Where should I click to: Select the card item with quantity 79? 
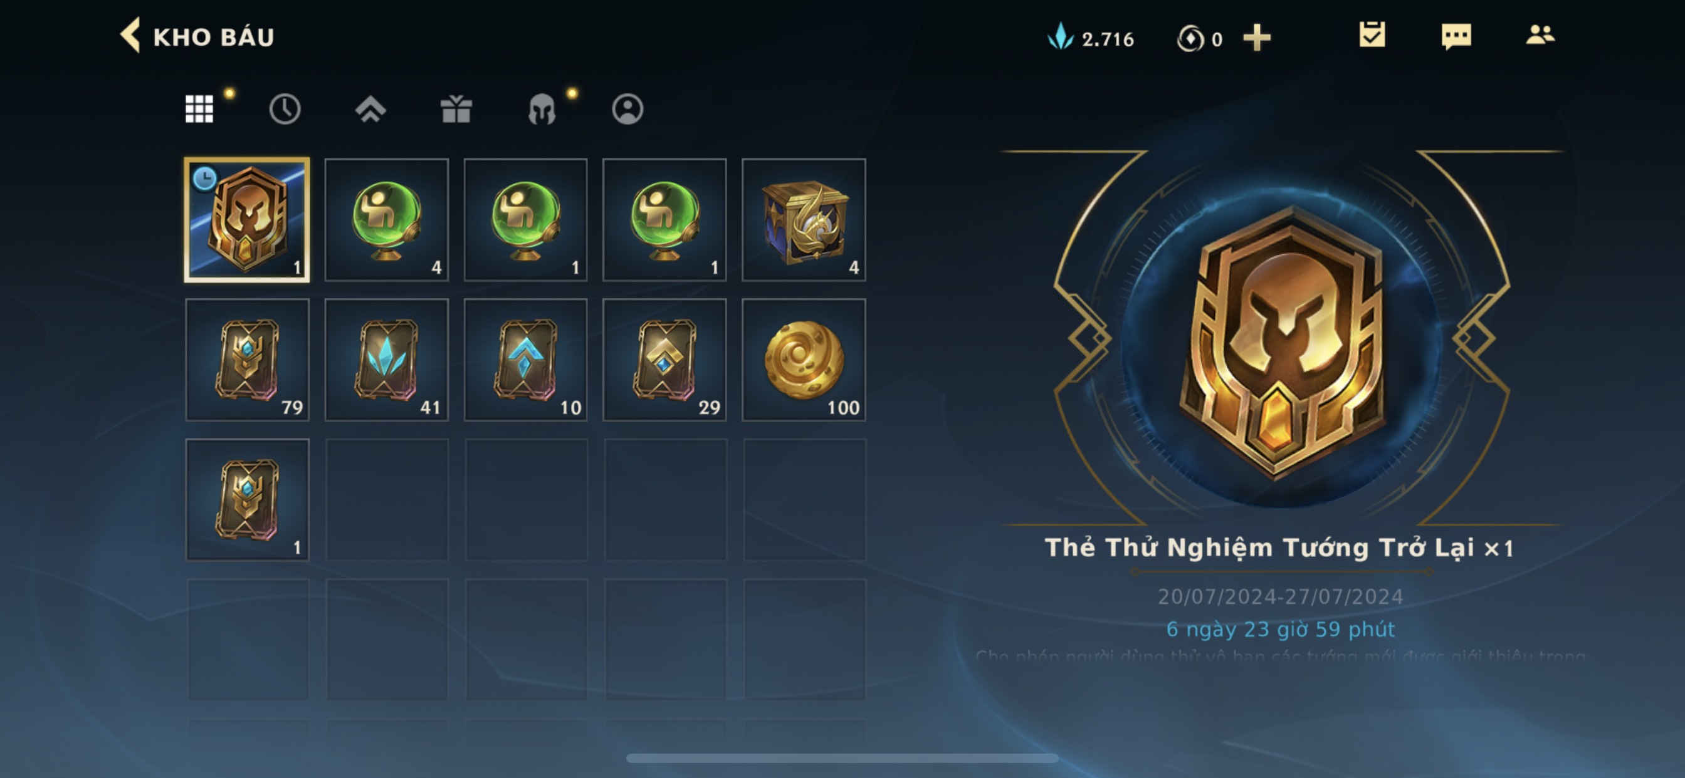(x=247, y=360)
